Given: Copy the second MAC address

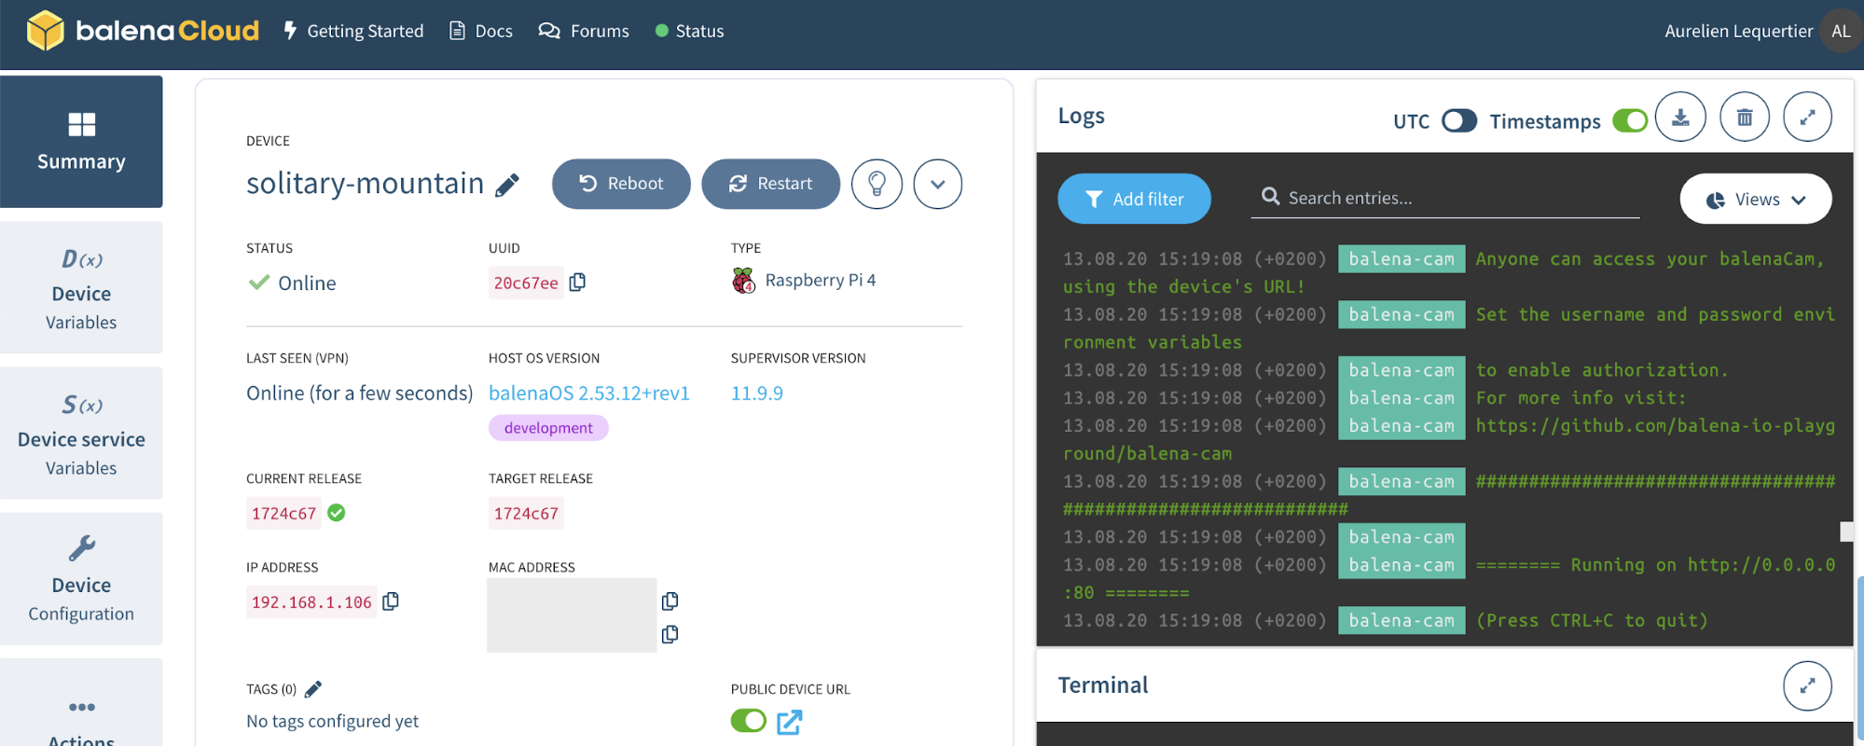Looking at the screenshot, I should 670,634.
